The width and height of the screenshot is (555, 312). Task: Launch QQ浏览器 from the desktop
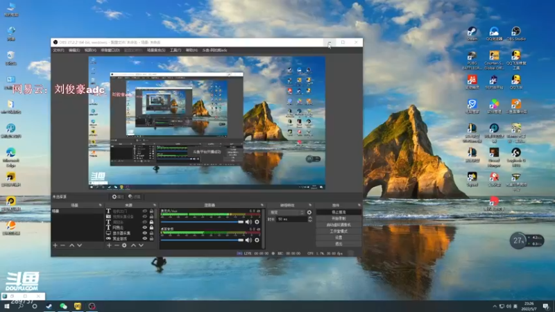pyautogui.click(x=494, y=33)
